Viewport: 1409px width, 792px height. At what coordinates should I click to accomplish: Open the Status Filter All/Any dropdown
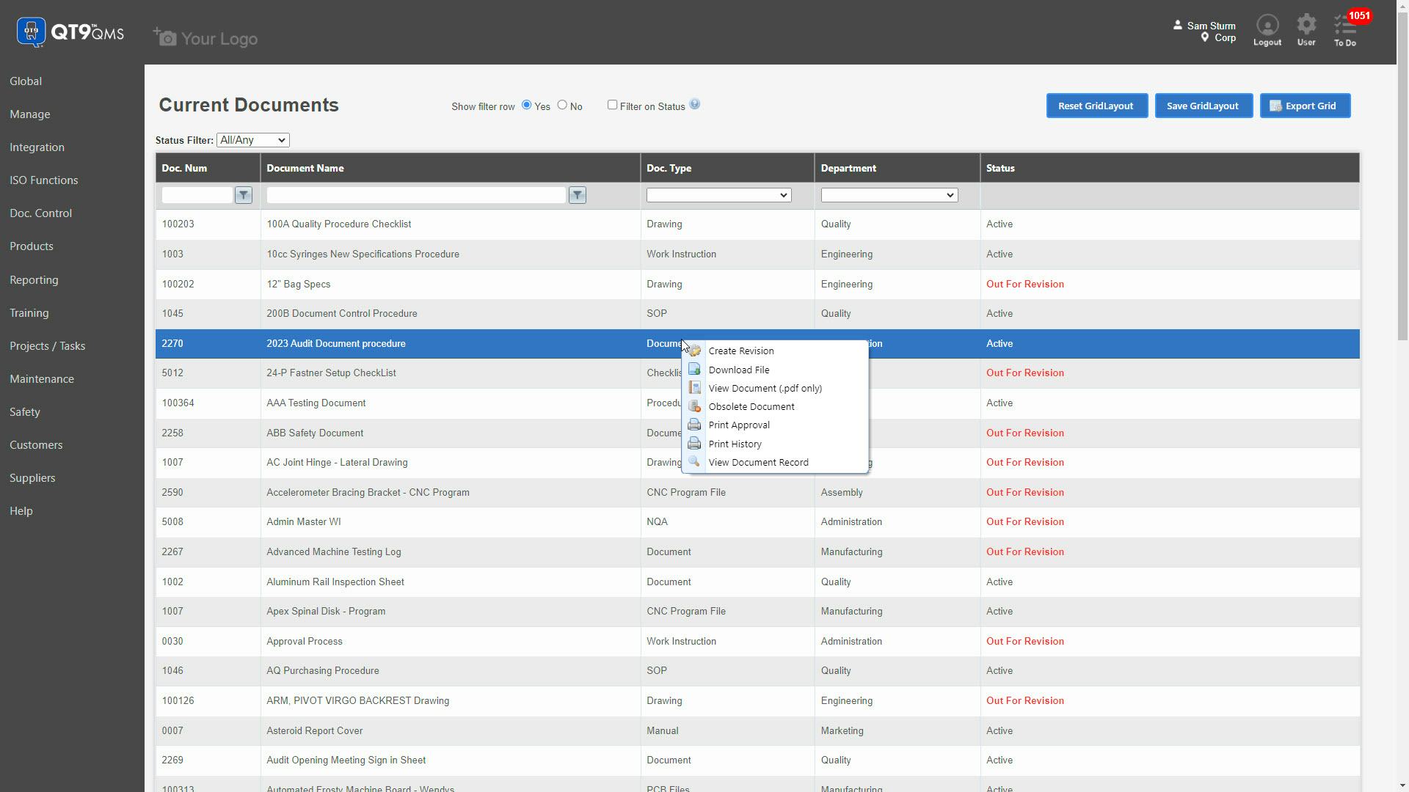252,139
